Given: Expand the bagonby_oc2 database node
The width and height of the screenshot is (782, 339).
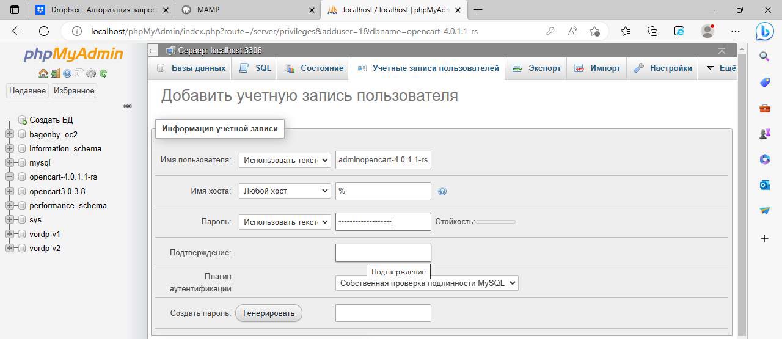Looking at the screenshot, I should (10, 134).
